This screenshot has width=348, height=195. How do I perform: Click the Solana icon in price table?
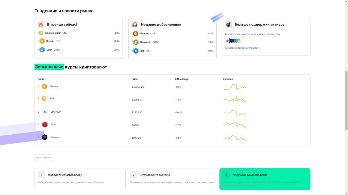(x=45, y=137)
